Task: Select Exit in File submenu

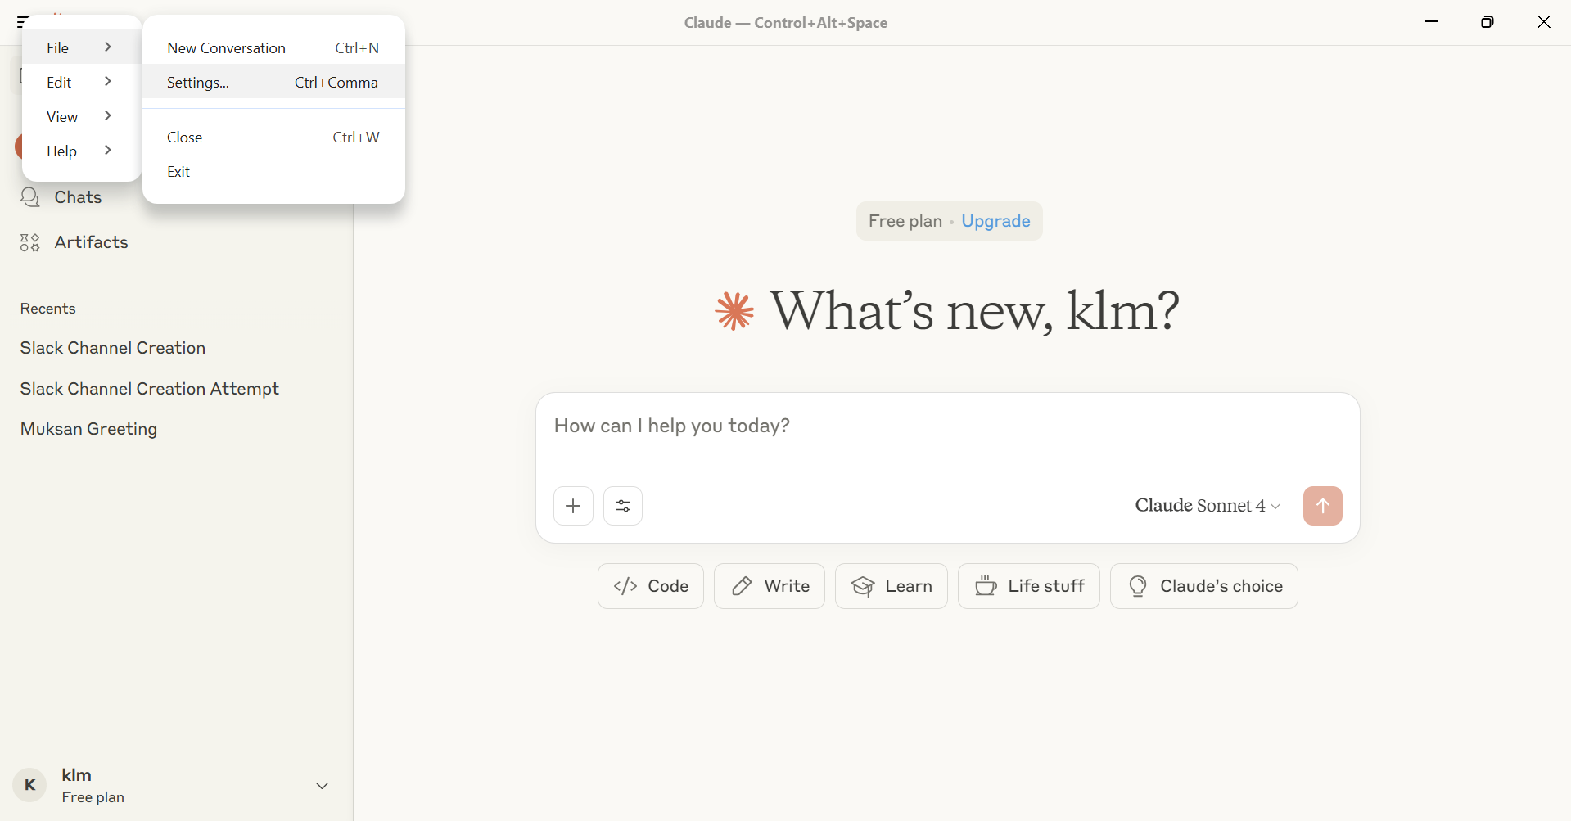Action: (x=273, y=171)
